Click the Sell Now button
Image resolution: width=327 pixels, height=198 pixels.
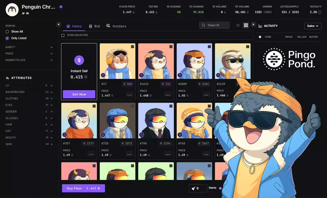[79, 94]
